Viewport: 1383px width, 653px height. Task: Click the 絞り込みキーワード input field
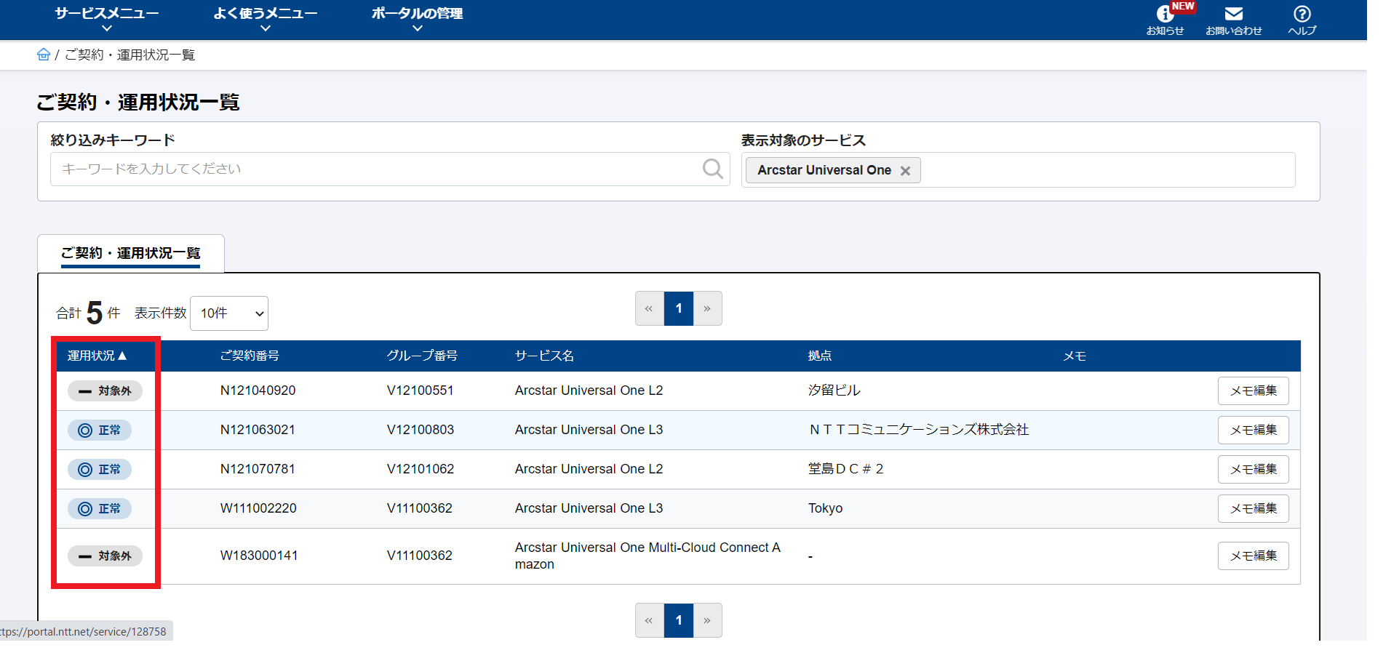coord(390,169)
